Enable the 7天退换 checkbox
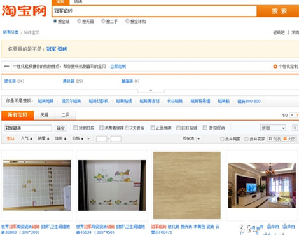The image size is (299, 235). coord(127,128)
